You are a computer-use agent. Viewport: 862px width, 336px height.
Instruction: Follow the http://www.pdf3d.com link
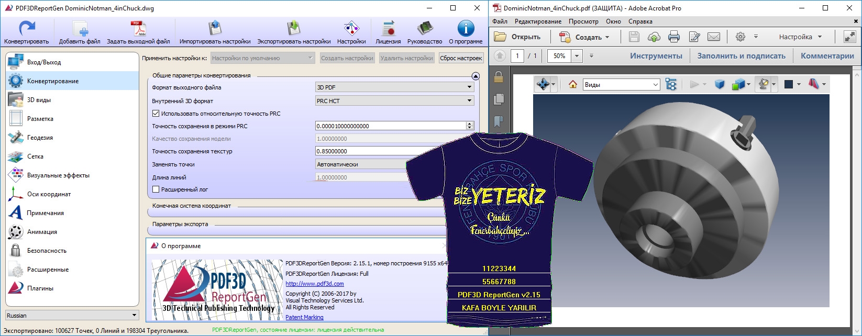tap(315, 284)
